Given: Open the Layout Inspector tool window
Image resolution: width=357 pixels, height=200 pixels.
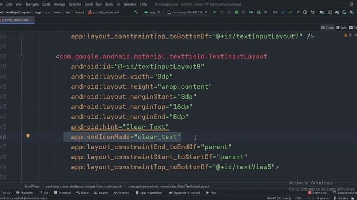Looking at the screenshot, I should point(345,193).
